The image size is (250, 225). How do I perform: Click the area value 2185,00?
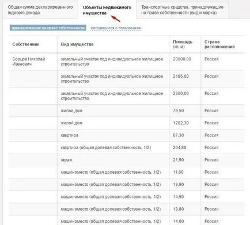[x=181, y=76]
